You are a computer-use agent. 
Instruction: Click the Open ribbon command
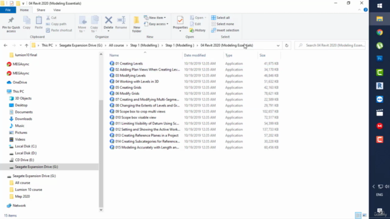click(198, 18)
